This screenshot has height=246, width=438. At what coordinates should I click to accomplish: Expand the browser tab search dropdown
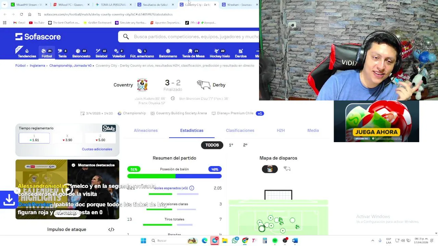click(4, 4)
